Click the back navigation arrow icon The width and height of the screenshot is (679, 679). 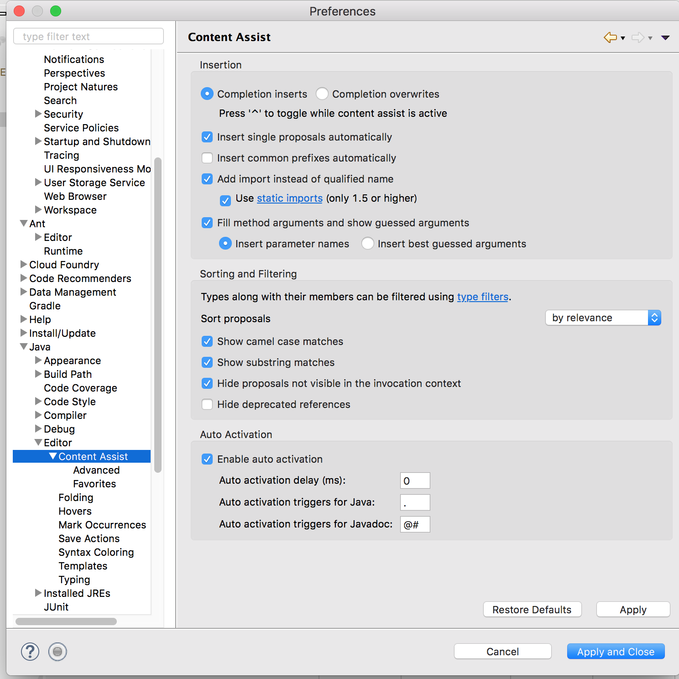click(610, 37)
